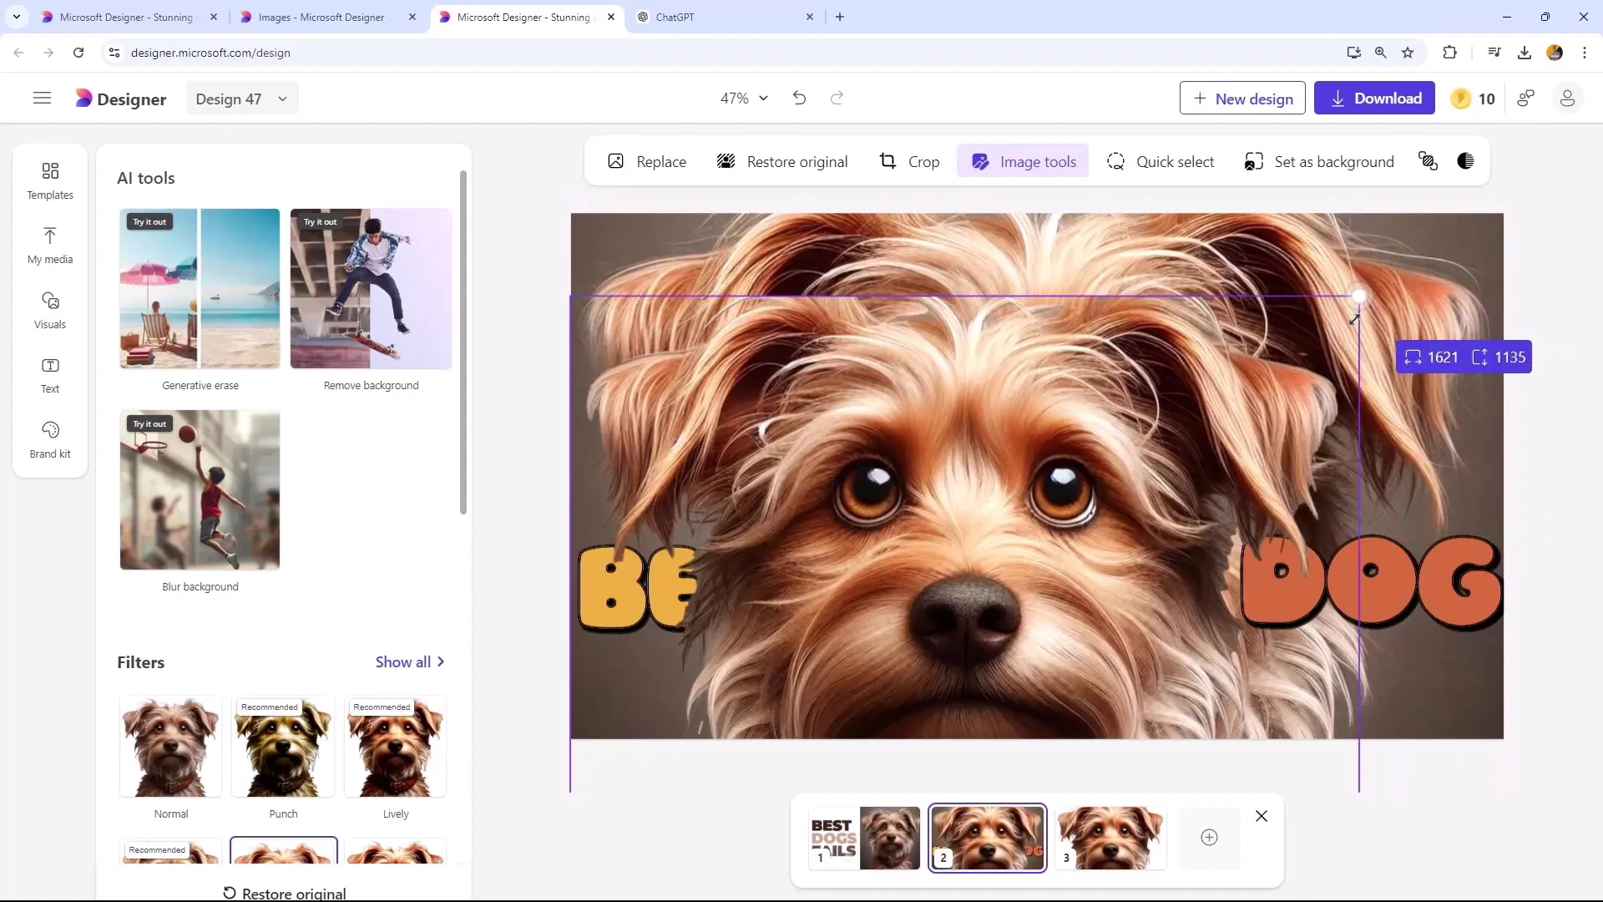Click the coin credits icon
Image resolution: width=1603 pixels, height=902 pixels.
pyautogui.click(x=1460, y=99)
